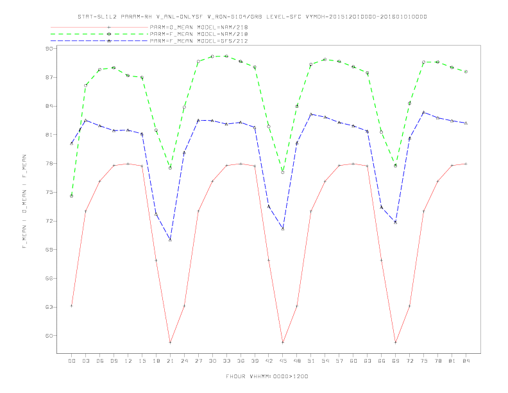Click the solid red legend line sample
The width and height of the screenshot is (508, 393).
point(99,27)
